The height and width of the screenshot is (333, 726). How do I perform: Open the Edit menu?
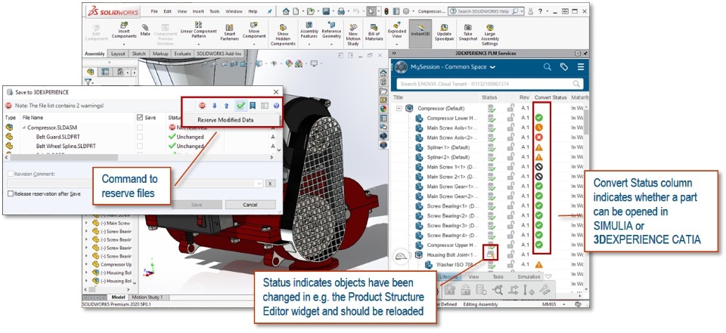(168, 11)
